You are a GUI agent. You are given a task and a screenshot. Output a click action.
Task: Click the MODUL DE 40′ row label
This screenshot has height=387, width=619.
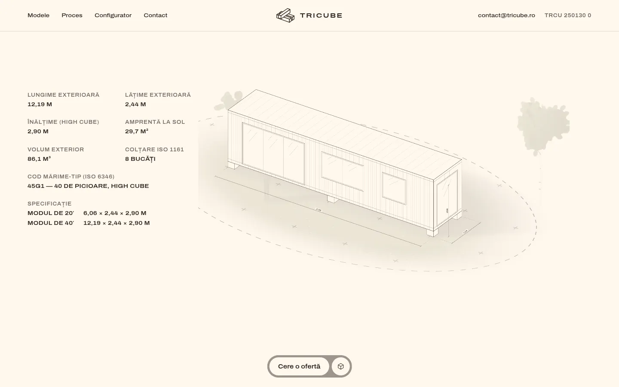coord(51,223)
